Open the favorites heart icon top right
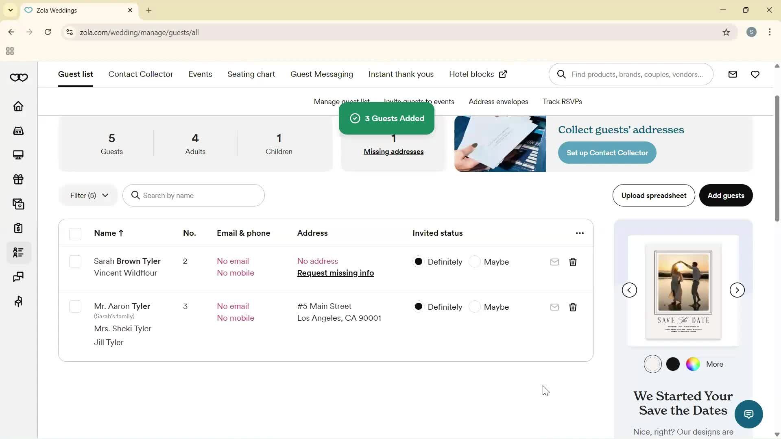The width and height of the screenshot is (781, 439). pyautogui.click(x=755, y=74)
